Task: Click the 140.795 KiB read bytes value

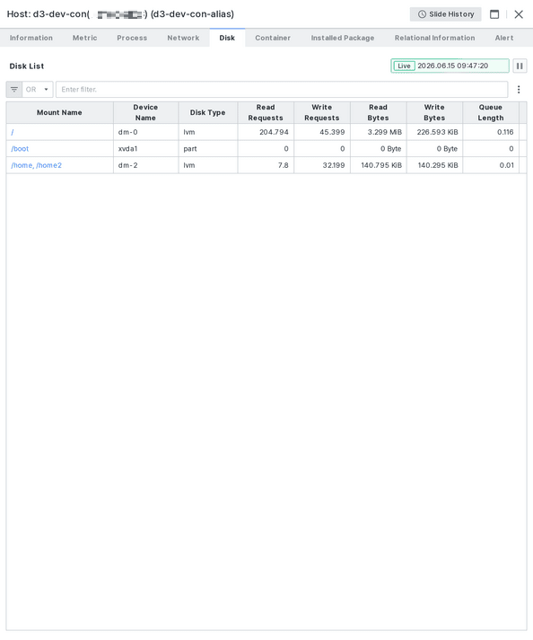Action: click(381, 165)
